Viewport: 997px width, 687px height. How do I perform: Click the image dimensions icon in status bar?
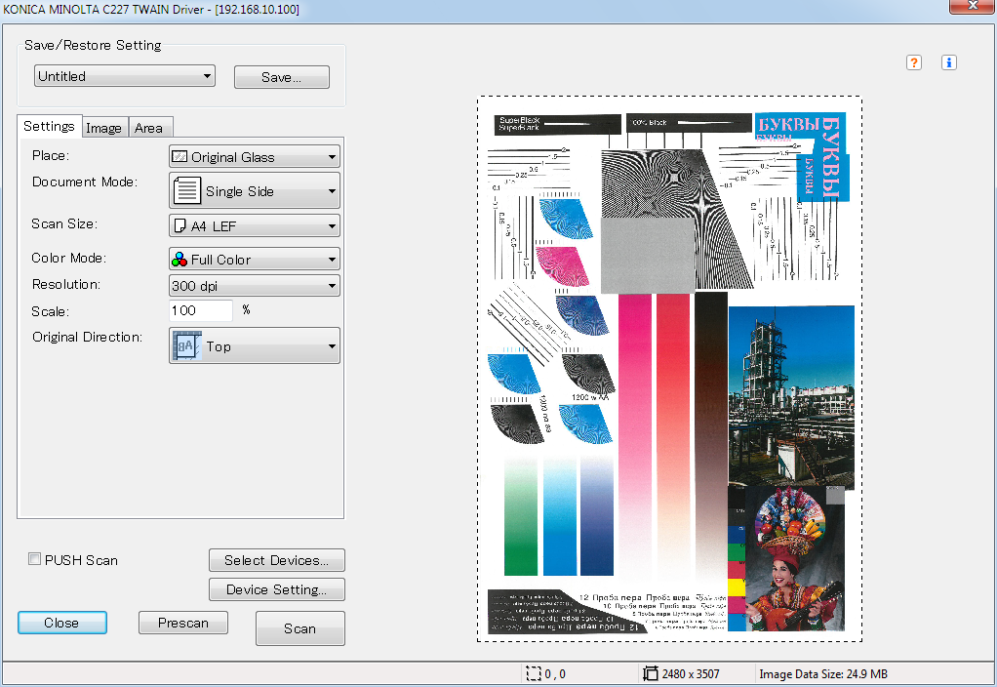point(651,673)
